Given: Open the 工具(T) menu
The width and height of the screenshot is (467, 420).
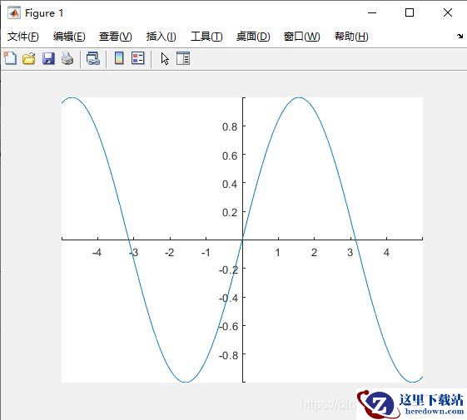Looking at the screenshot, I should [x=206, y=37].
